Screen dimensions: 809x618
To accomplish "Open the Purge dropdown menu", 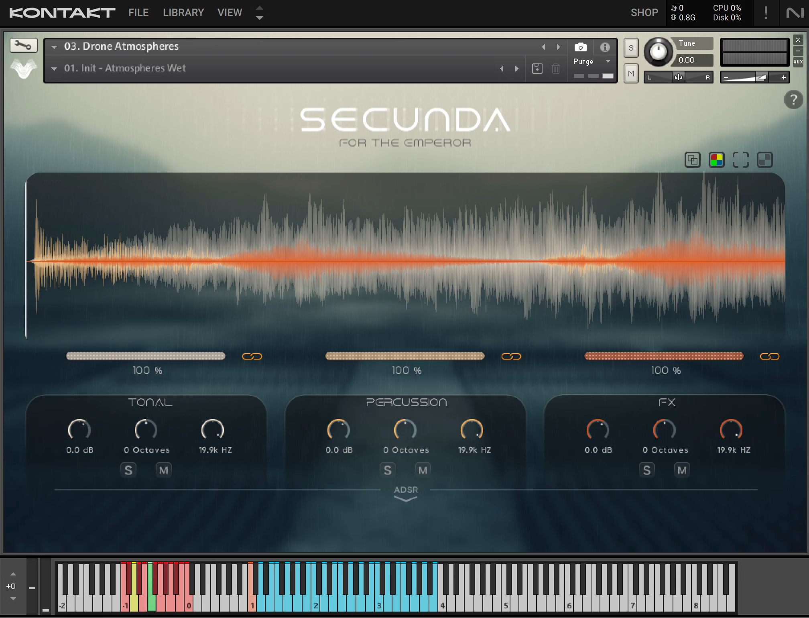I will click(591, 62).
